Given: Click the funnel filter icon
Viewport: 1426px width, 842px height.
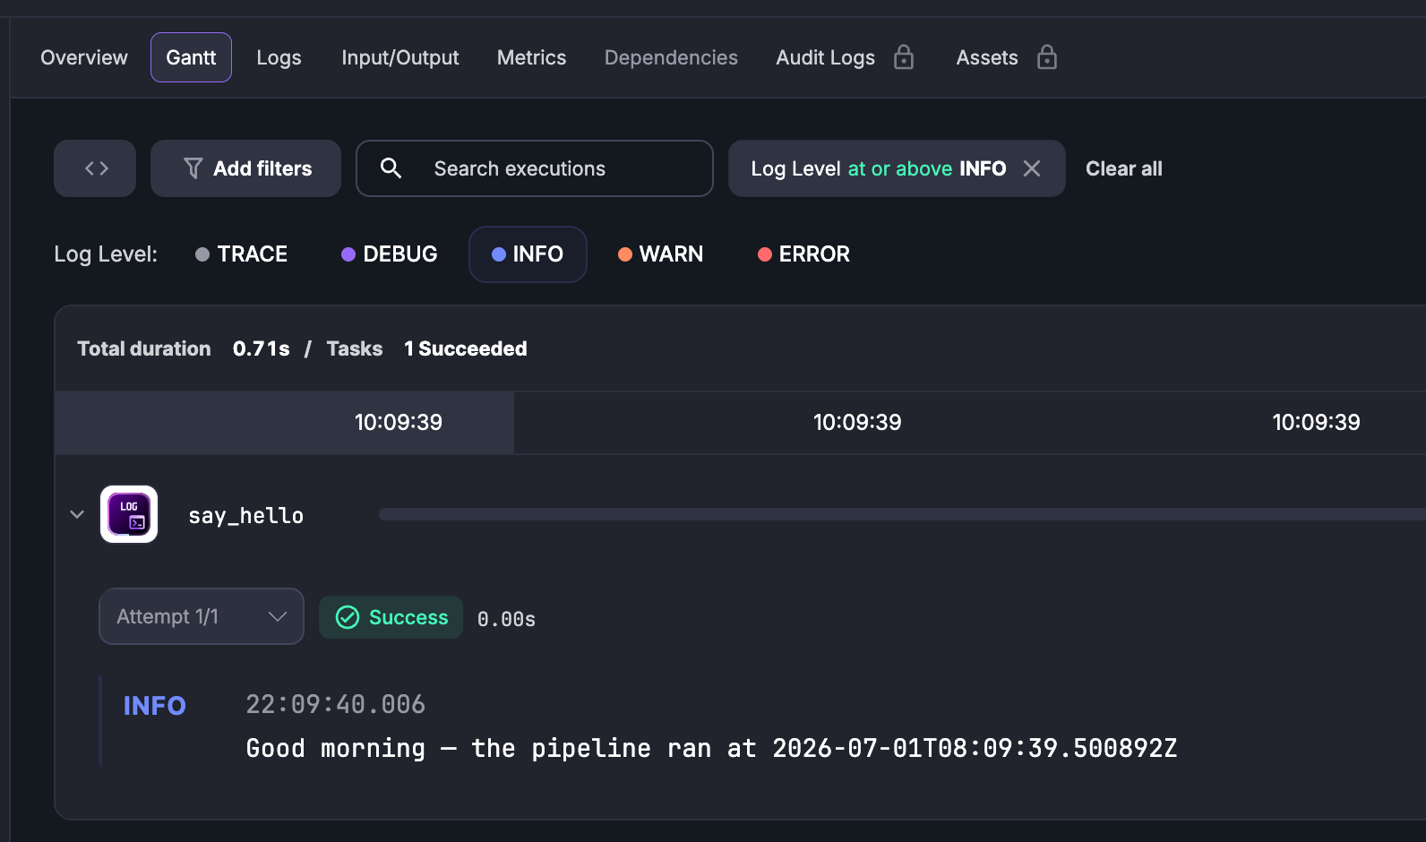Looking at the screenshot, I should click(193, 168).
